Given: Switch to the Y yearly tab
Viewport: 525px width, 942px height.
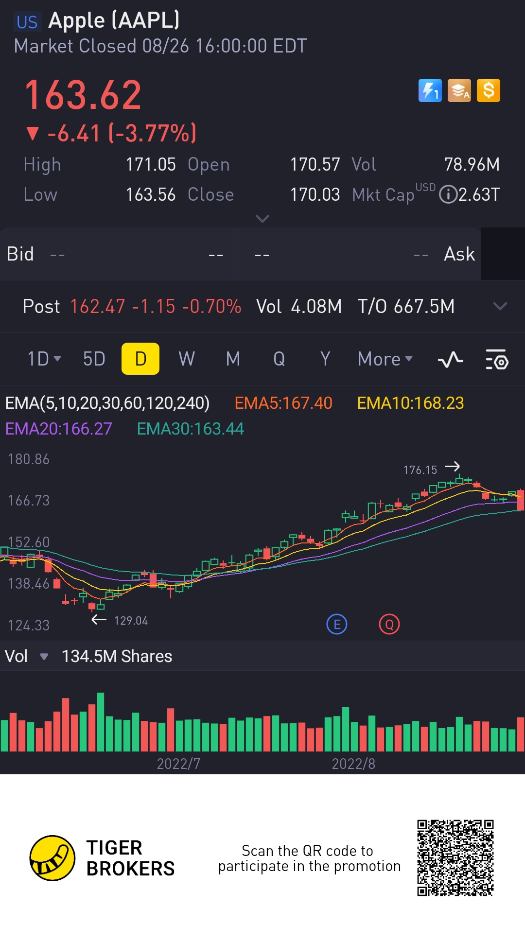Looking at the screenshot, I should click(x=325, y=359).
